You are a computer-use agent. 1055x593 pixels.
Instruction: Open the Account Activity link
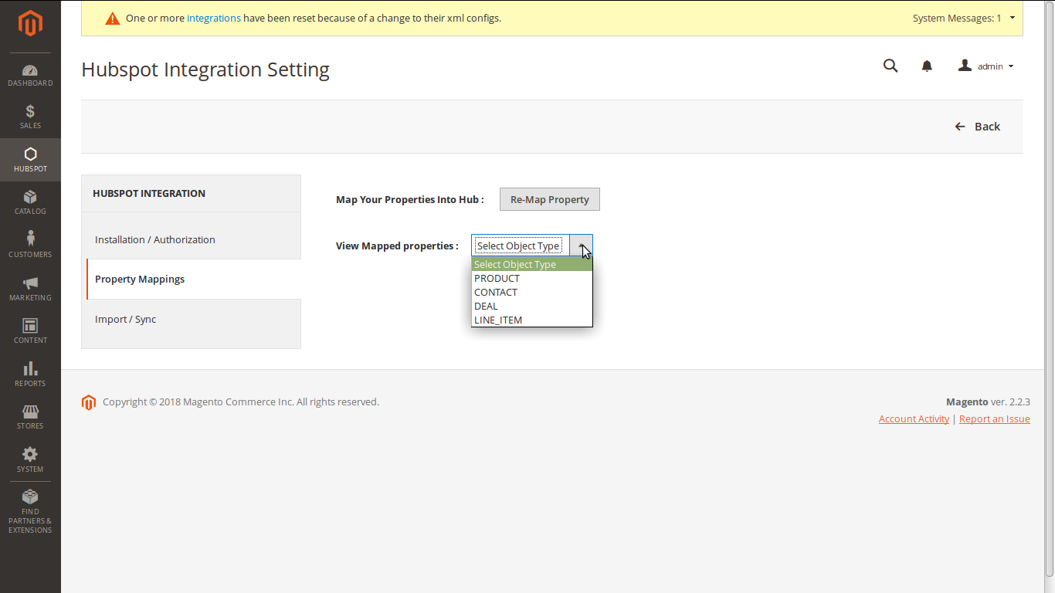click(x=914, y=418)
